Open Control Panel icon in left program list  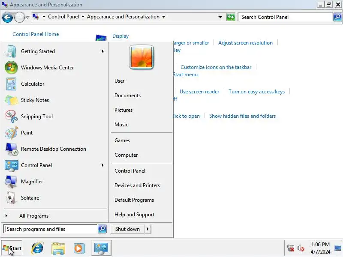tap(12, 165)
